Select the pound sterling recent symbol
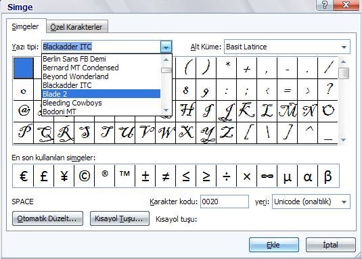 click(x=43, y=176)
